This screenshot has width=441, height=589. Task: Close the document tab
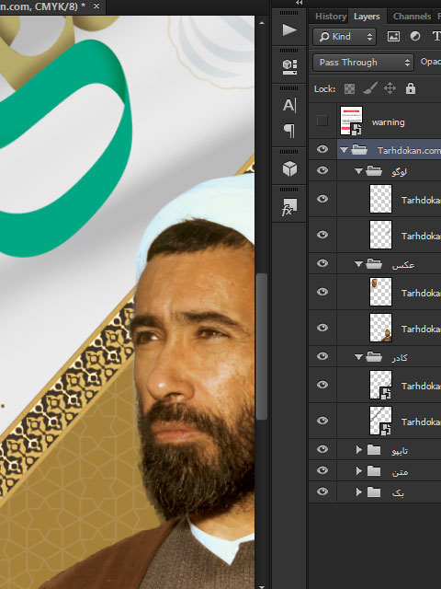96,6
